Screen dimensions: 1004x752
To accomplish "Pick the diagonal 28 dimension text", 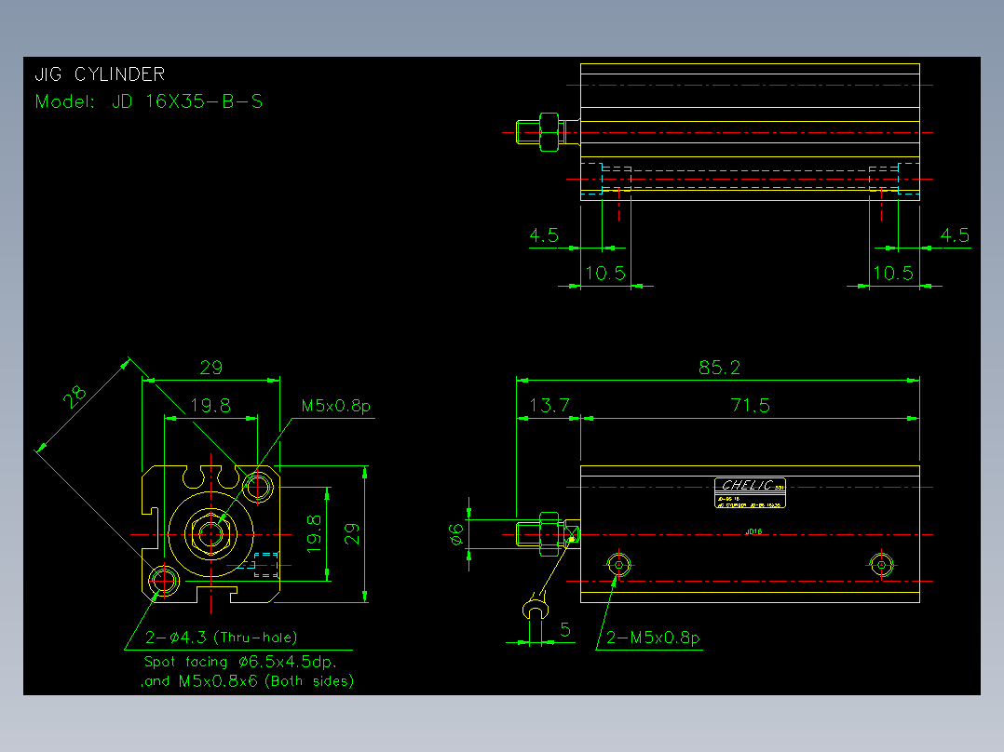I will 75,396.
